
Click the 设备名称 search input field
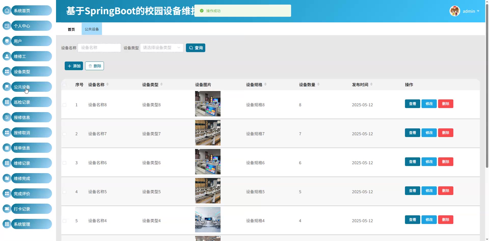click(99, 48)
